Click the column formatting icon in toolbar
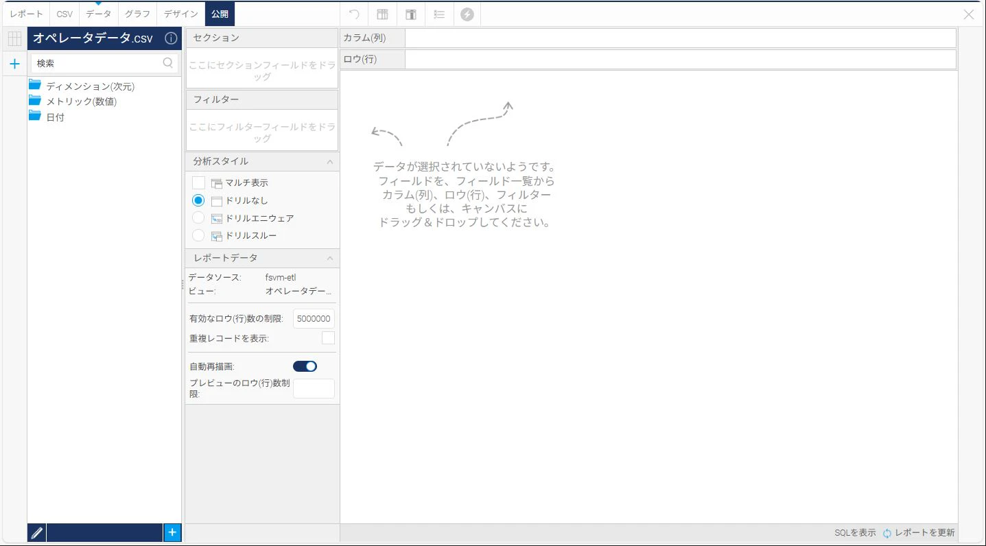This screenshot has width=986, height=546. [x=382, y=14]
